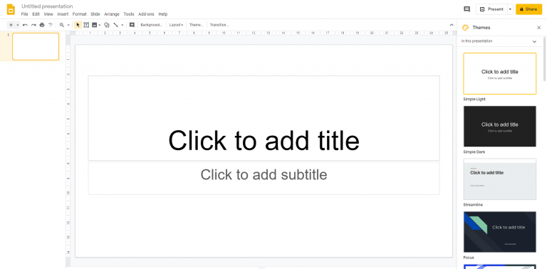Click the Share button
Image resolution: width=547 pixels, height=269 pixels.
pos(529,9)
